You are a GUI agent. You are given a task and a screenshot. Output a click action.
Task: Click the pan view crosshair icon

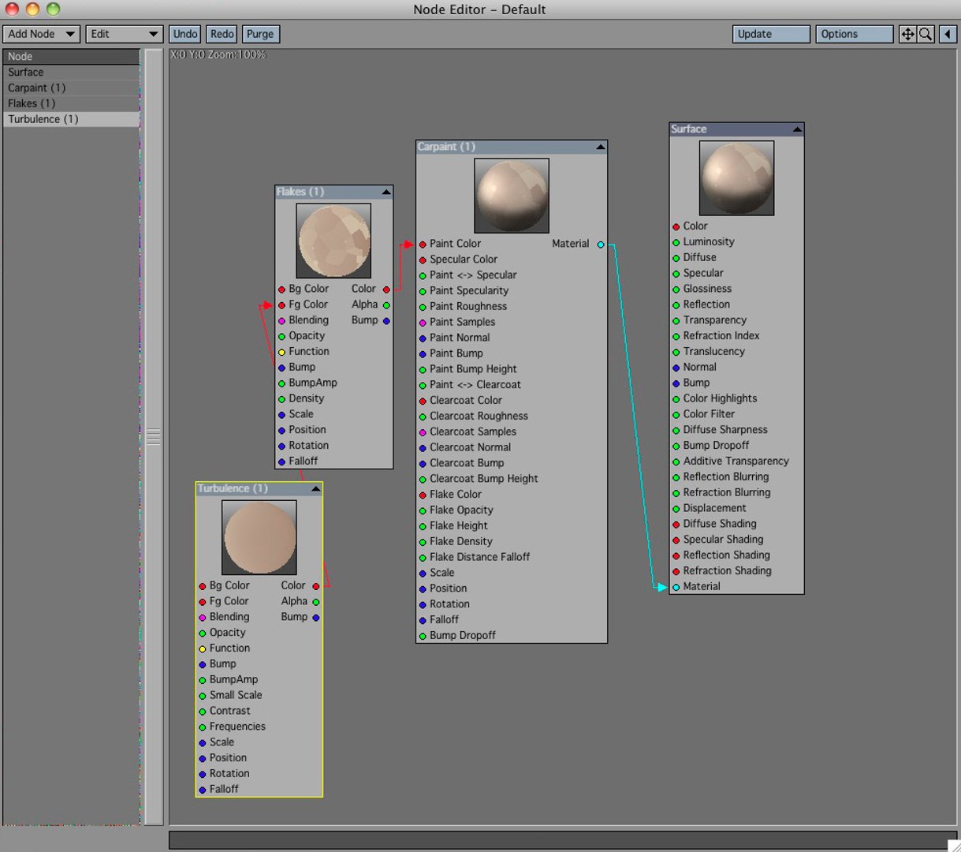(x=907, y=34)
